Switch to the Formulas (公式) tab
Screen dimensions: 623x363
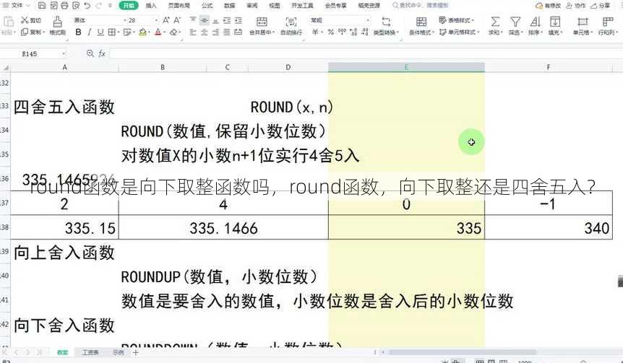coord(207,6)
